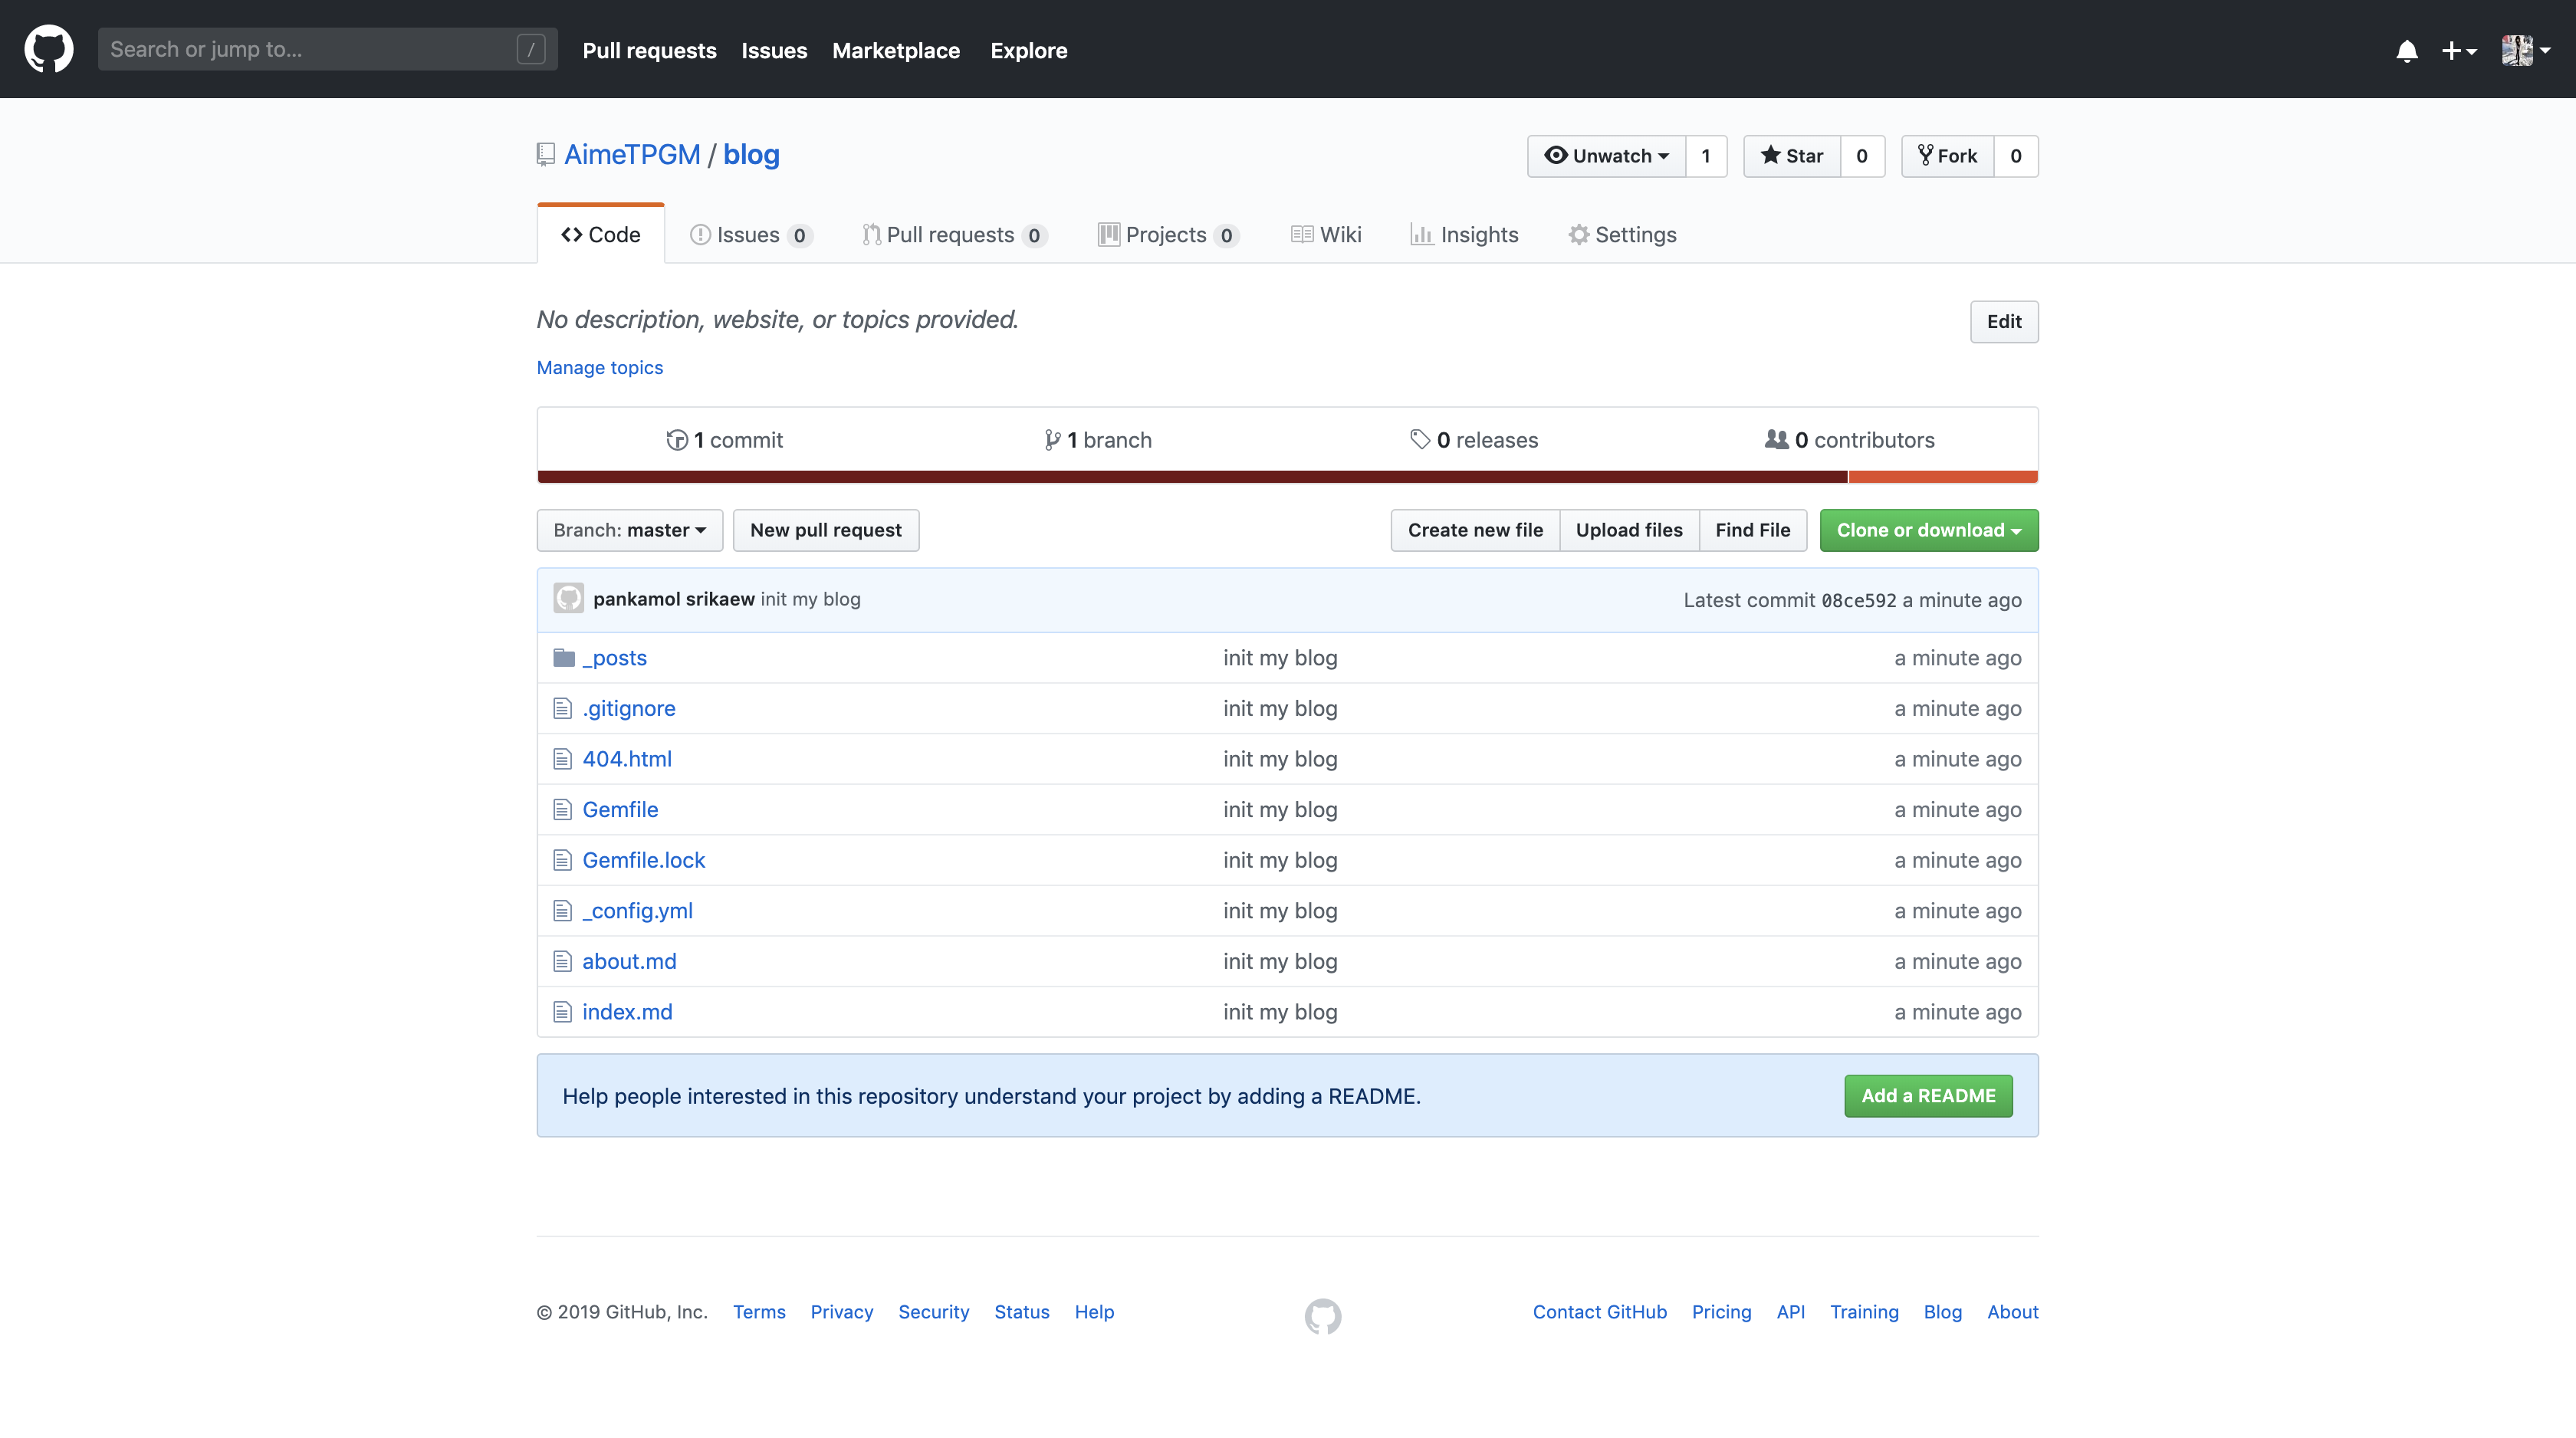
Task: Click the orange language bar segment
Action: click(x=1943, y=477)
